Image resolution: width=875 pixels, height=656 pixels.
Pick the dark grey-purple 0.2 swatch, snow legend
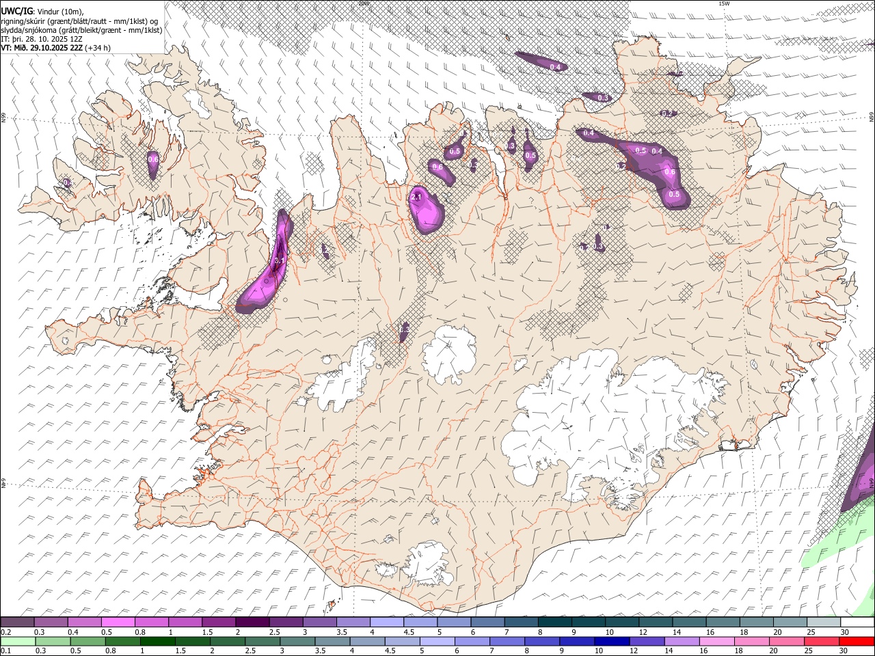point(17,622)
